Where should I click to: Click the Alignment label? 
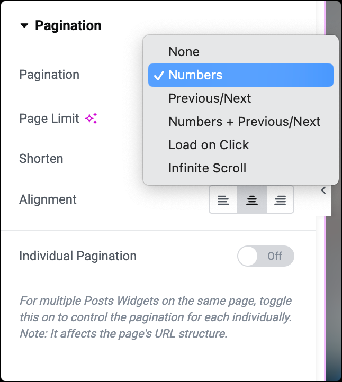(48, 199)
